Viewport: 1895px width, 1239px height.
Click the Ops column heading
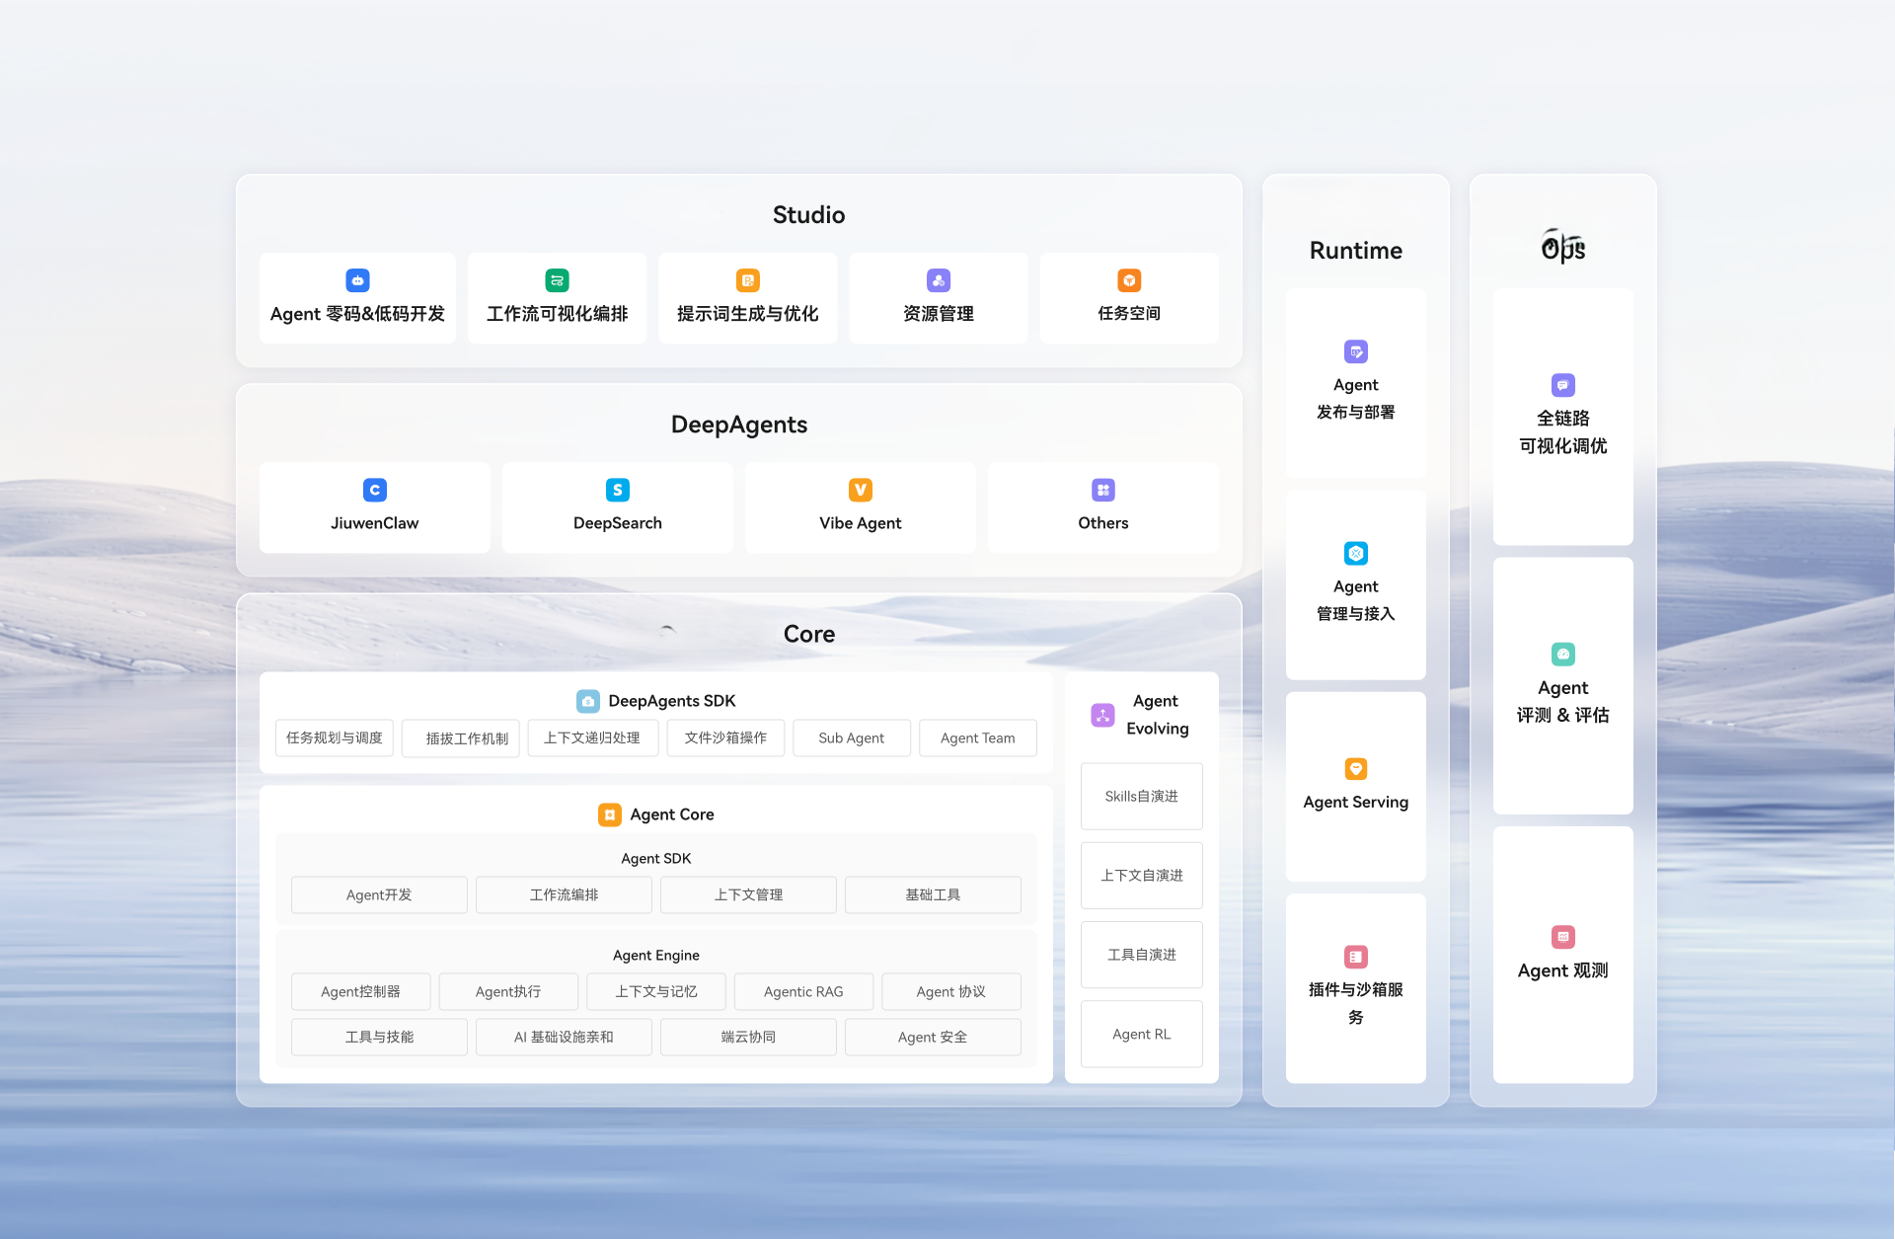[1563, 247]
